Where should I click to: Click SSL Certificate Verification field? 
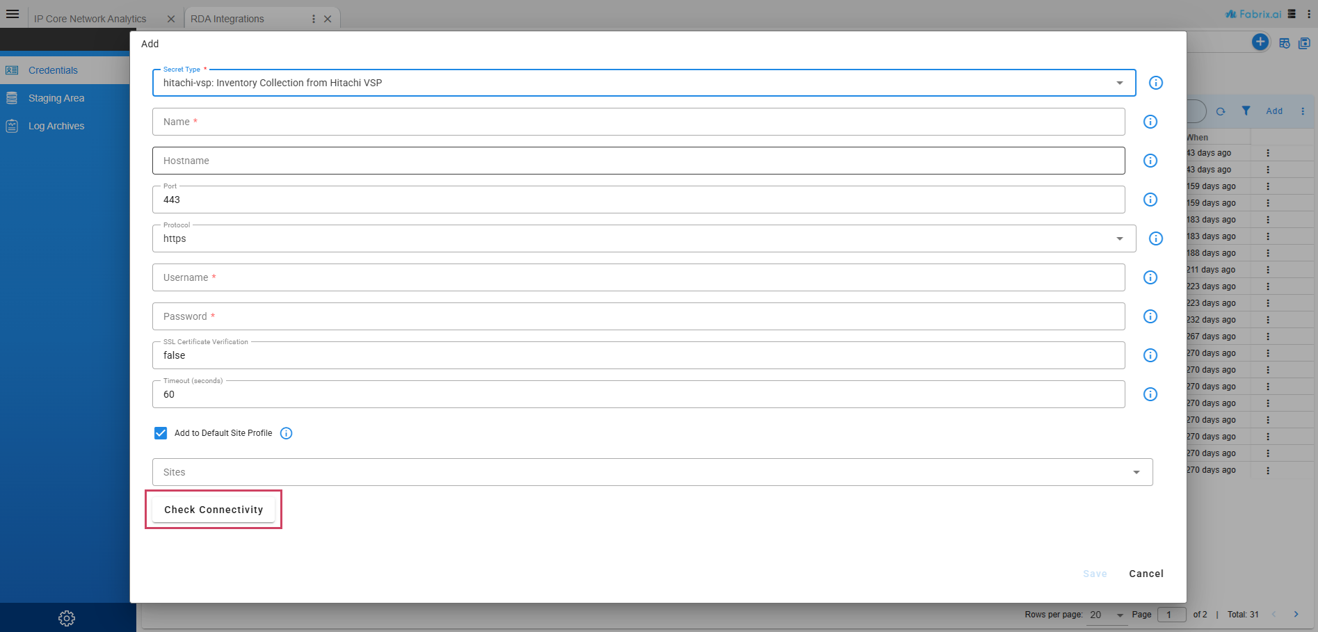[x=638, y=355]
